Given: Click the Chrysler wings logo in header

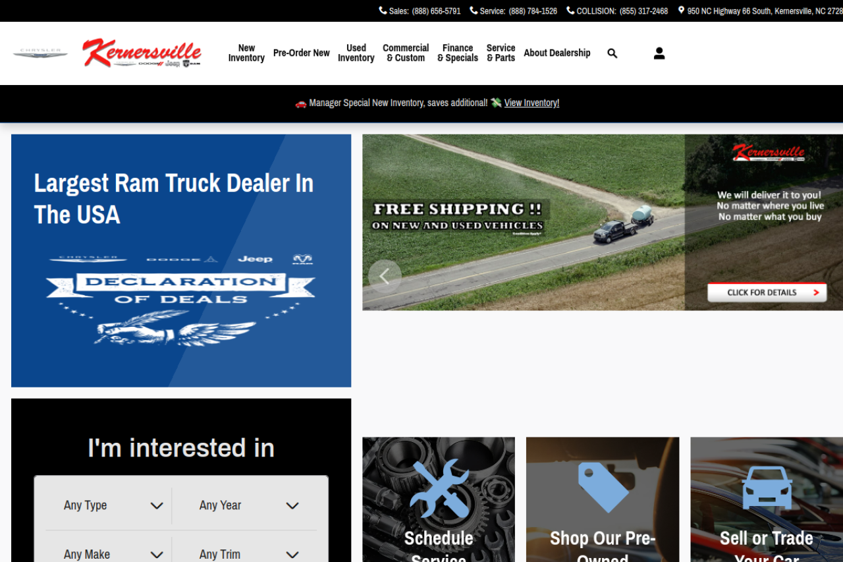Looking at the screenshot, I should 40,53.
